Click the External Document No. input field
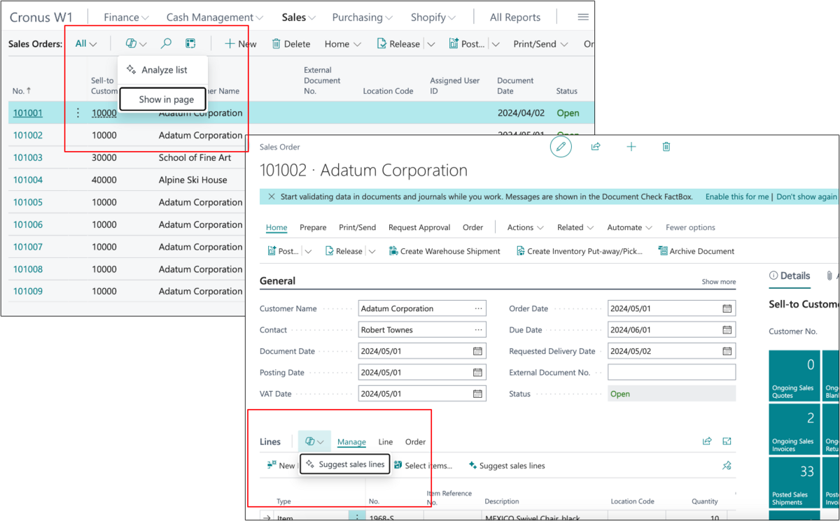The image size is (840, 521). pos(671,373)
